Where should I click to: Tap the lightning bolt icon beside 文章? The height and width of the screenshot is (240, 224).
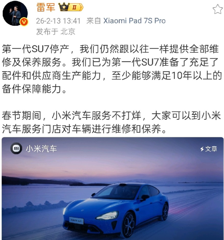pos(202,149)
